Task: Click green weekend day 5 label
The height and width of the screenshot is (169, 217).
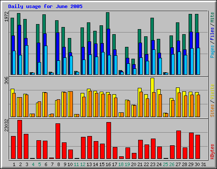Action: pos(39,164)
